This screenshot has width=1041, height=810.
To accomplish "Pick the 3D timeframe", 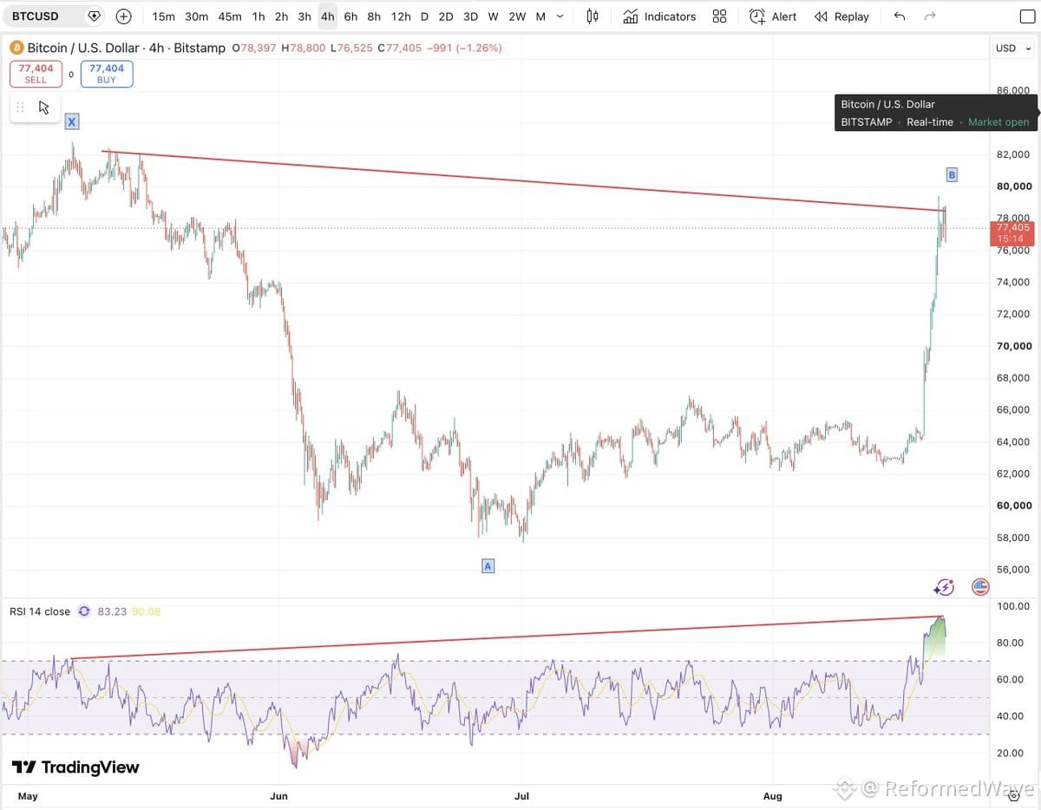I will [470, 16].
